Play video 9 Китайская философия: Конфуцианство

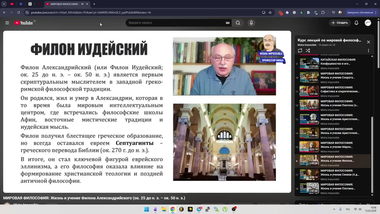pos(332,64)
